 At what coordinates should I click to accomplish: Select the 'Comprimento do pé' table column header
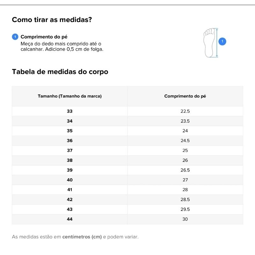click(185, 96)
